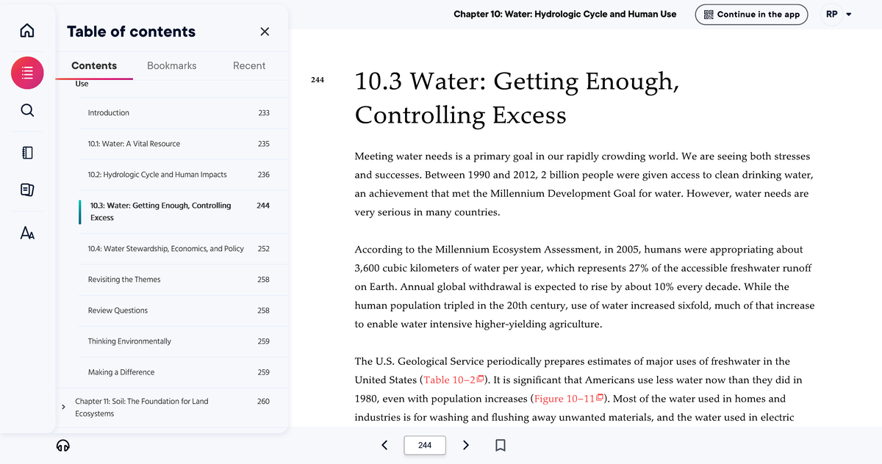
Task: Click the Continue in the app button
Action: (751, 14)
